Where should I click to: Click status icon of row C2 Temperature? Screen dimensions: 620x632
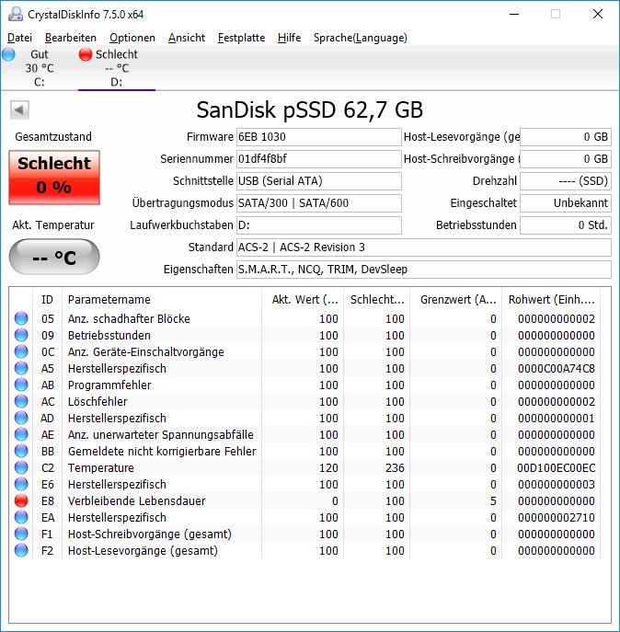click(x=21, y=467)
